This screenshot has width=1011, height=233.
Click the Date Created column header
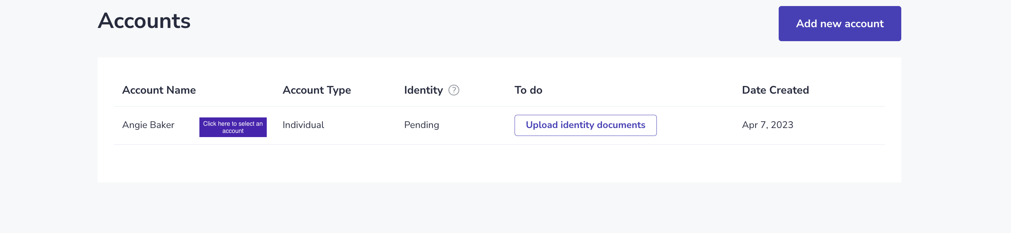(775, 90)
